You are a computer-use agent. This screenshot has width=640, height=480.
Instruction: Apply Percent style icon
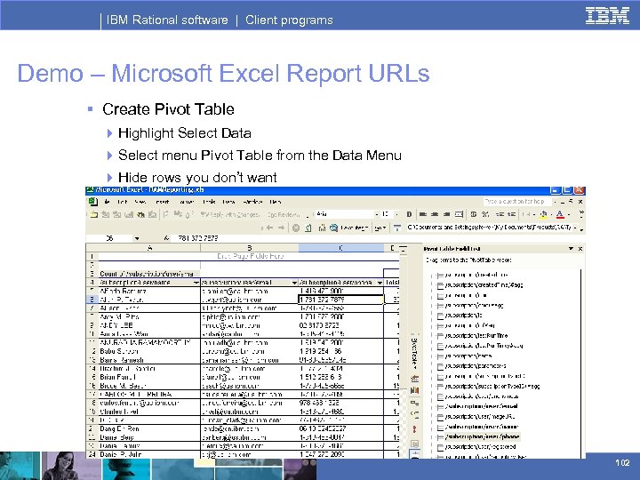pyautogui.click(x=485, y=214)
